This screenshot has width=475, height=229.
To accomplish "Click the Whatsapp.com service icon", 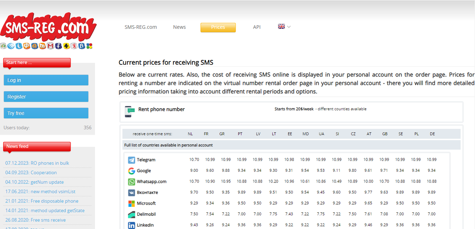I will (131, 182).
